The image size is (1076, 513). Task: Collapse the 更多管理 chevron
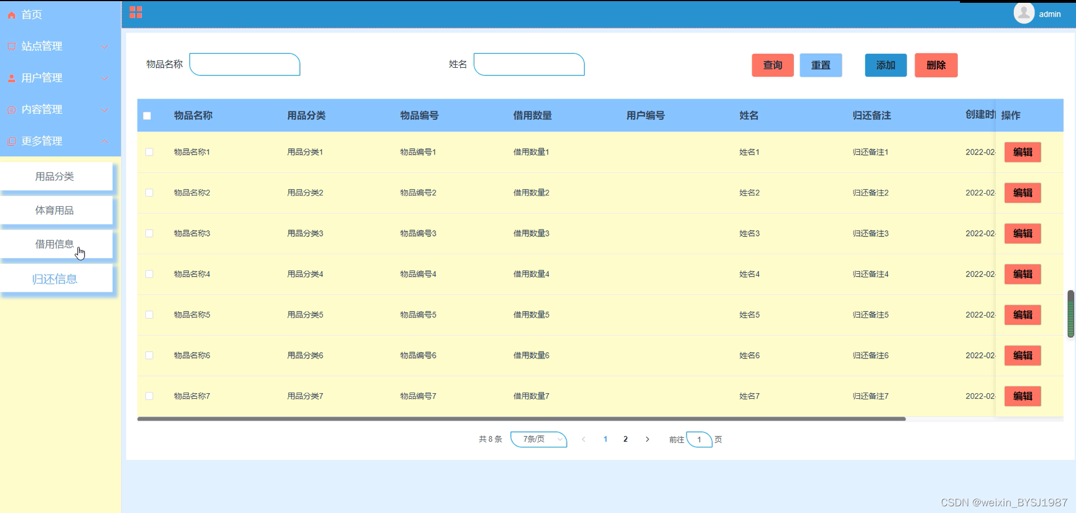[x=104, y=141]
